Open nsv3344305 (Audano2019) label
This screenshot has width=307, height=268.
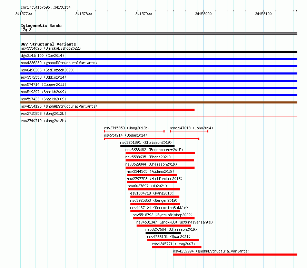click(150, 171)
